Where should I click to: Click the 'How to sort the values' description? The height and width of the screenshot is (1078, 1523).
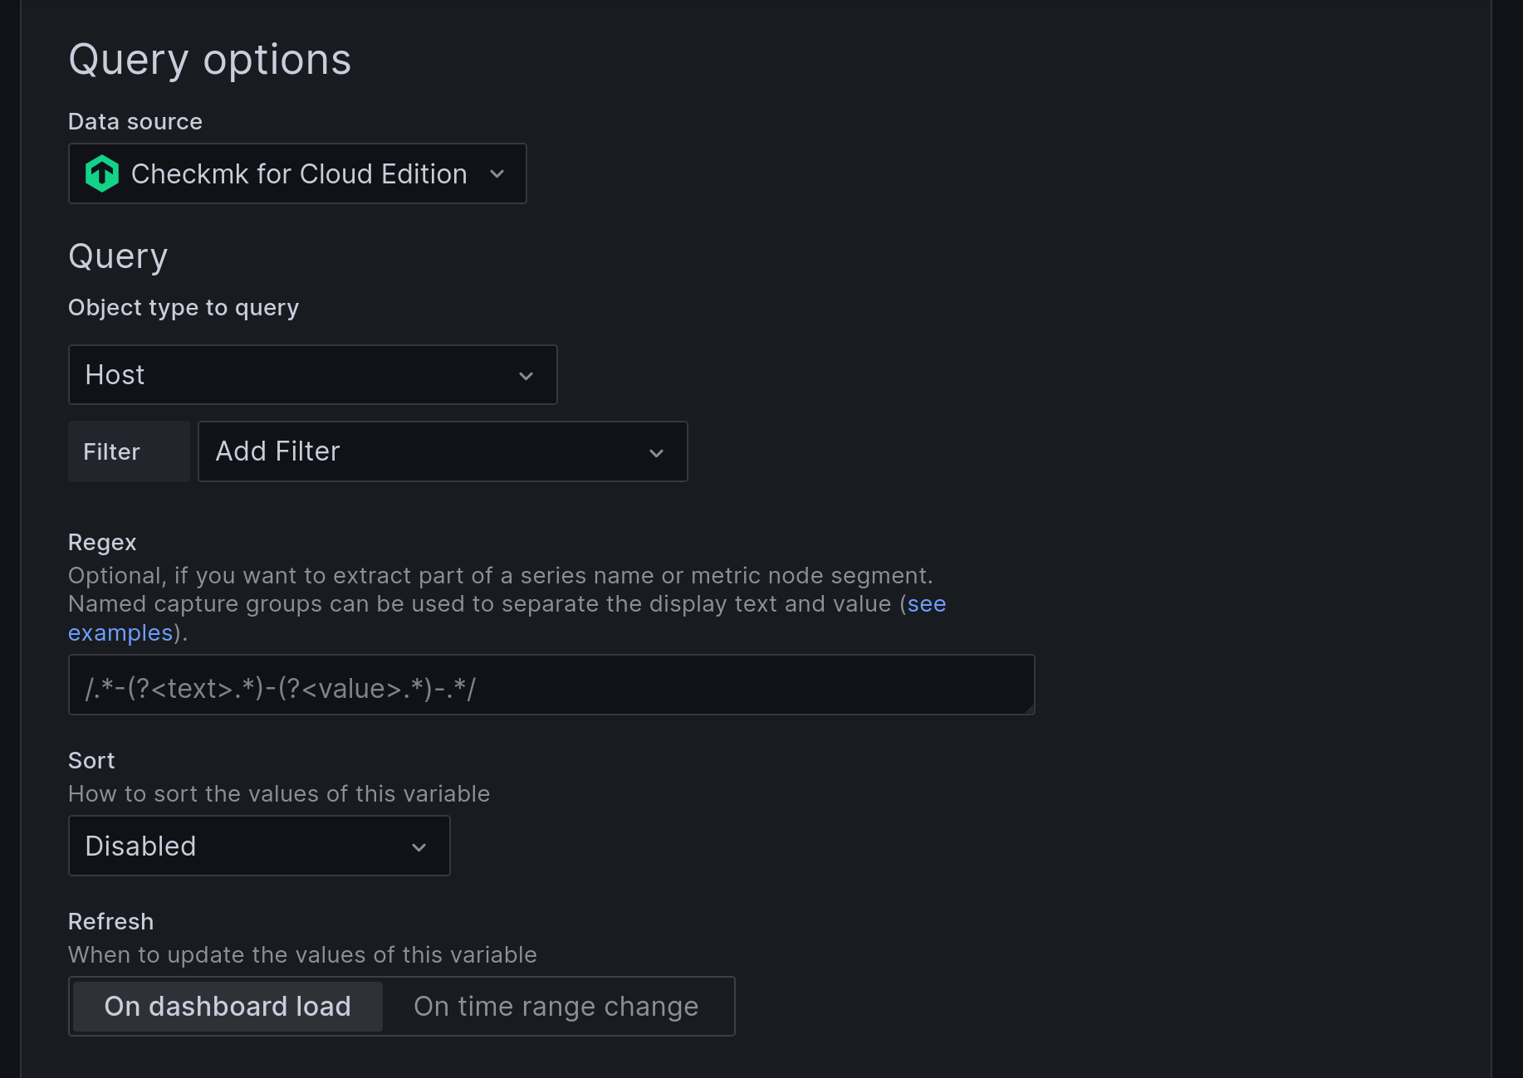pyautogui.click(x=279, y=794)
